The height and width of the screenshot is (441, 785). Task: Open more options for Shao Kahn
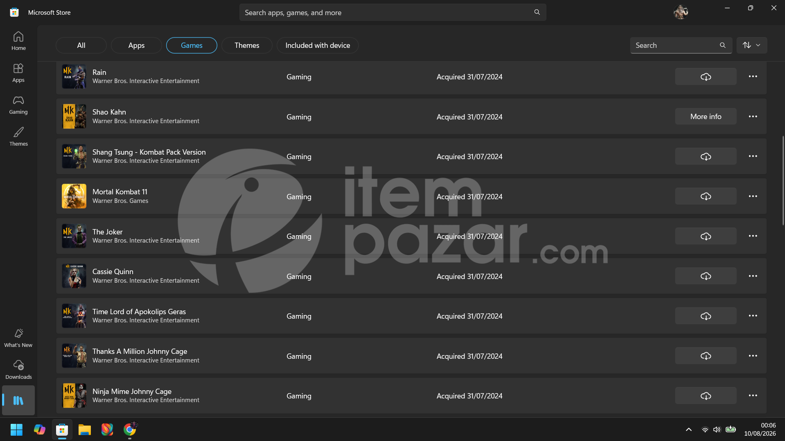point(753,117)
